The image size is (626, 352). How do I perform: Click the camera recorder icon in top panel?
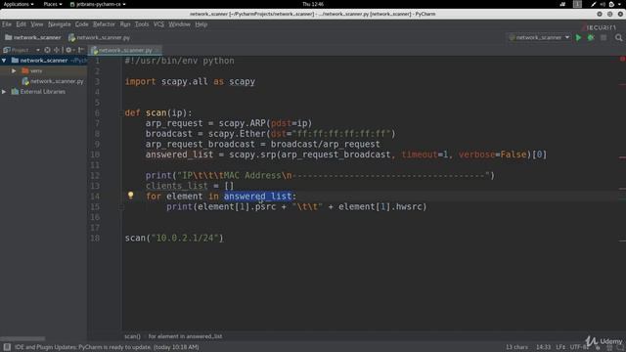(x=562, y=4)
